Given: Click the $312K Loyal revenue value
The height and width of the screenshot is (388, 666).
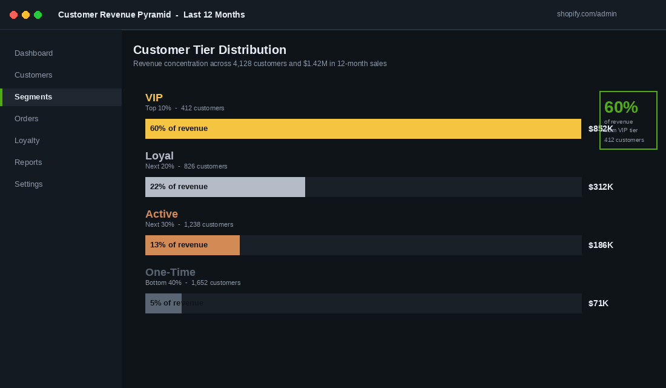Looking at the screenshot, I should click(x=601, y=187).
